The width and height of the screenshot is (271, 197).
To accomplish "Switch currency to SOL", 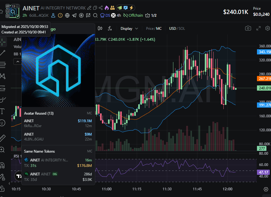I will 182,29.
